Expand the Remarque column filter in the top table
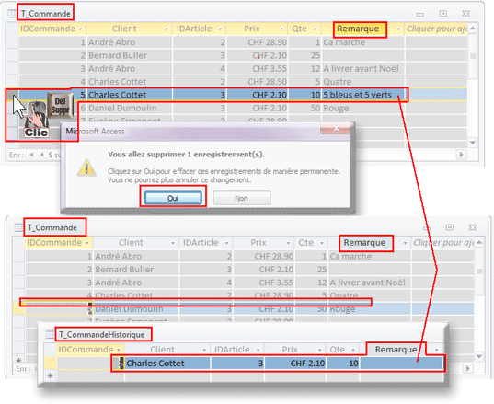Image resolution: width=494 pixels, height=404 pixels. pos(398,29)
